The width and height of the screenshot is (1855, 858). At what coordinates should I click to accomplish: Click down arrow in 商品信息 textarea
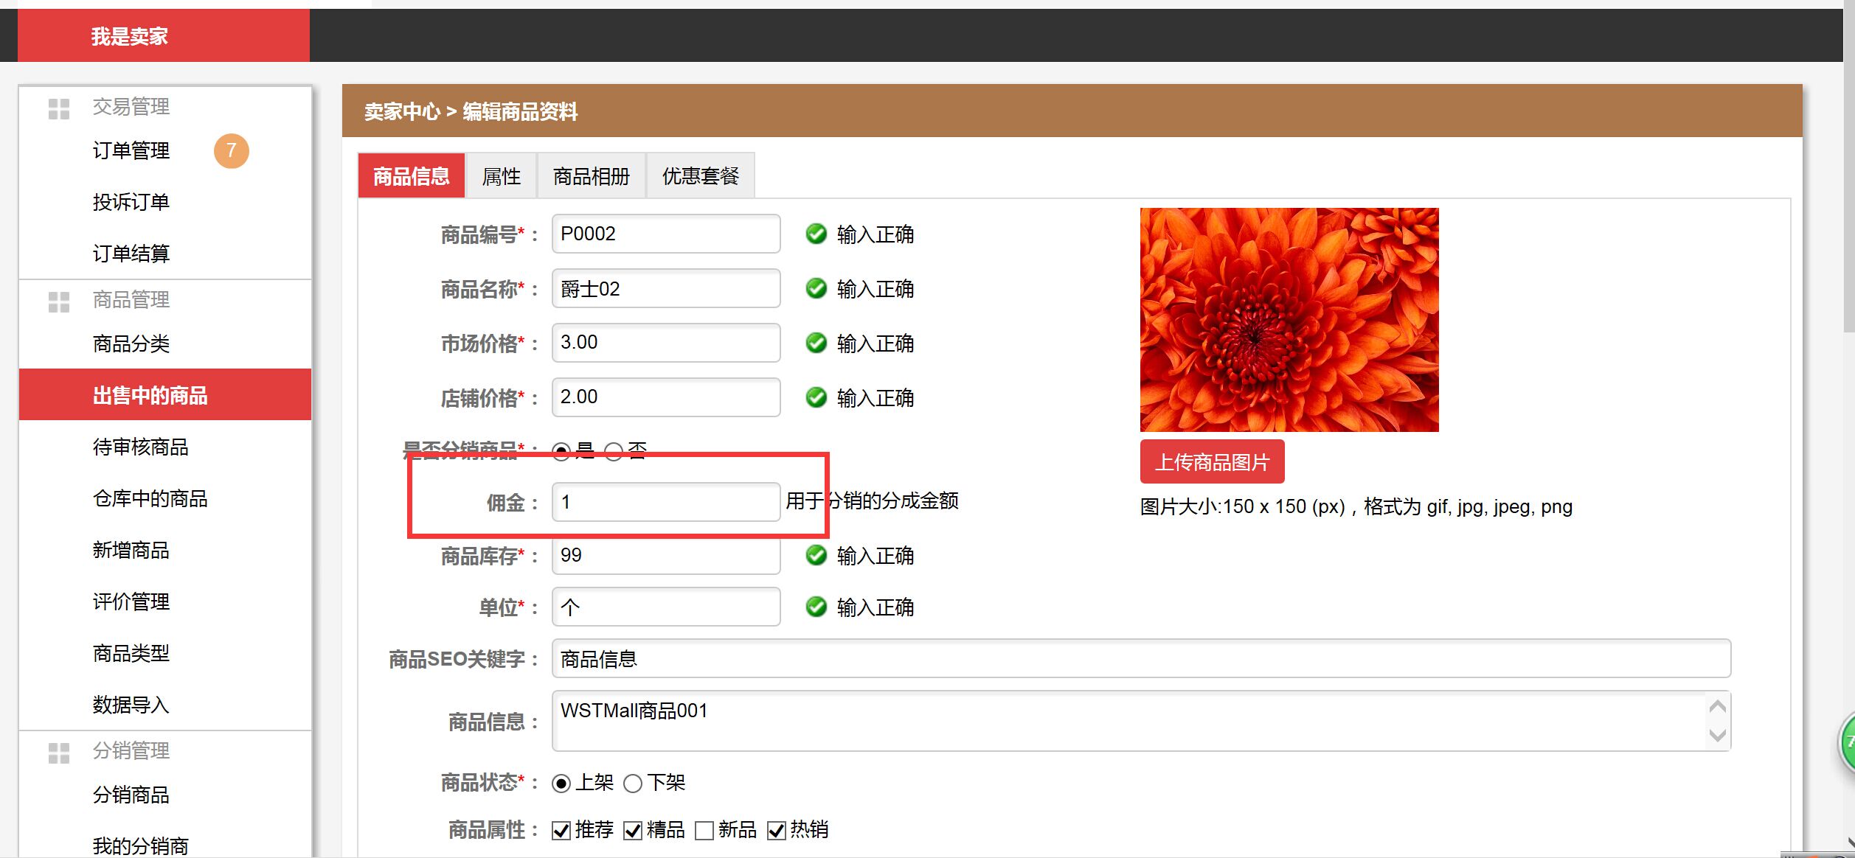[1717, 735]
